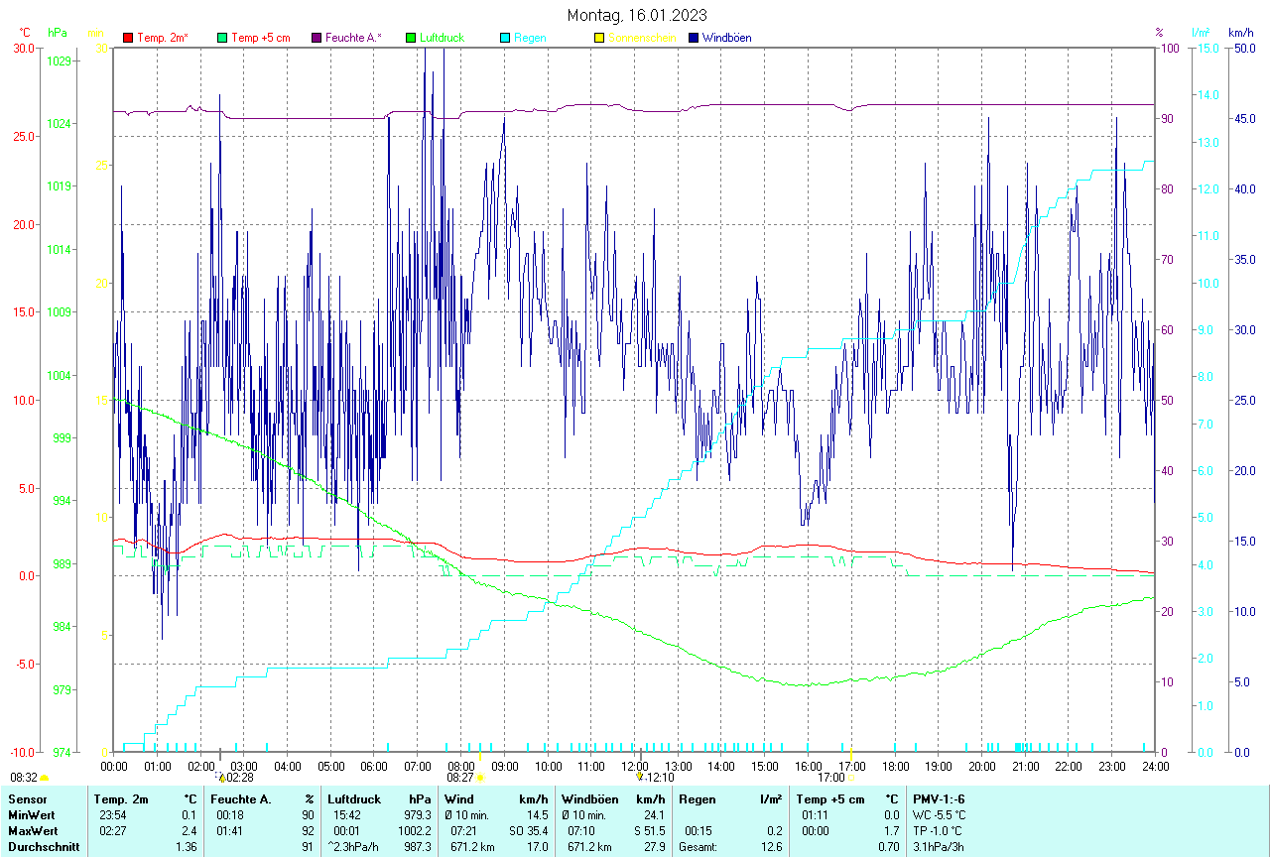
Task: Click the 'Sensor' header in the table
Action: [27, 798]
